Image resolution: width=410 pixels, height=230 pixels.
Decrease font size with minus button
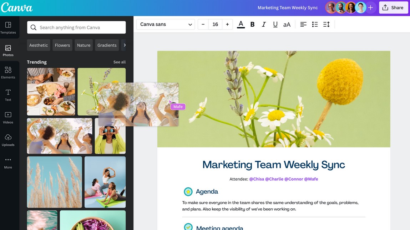tap(203, 25)
